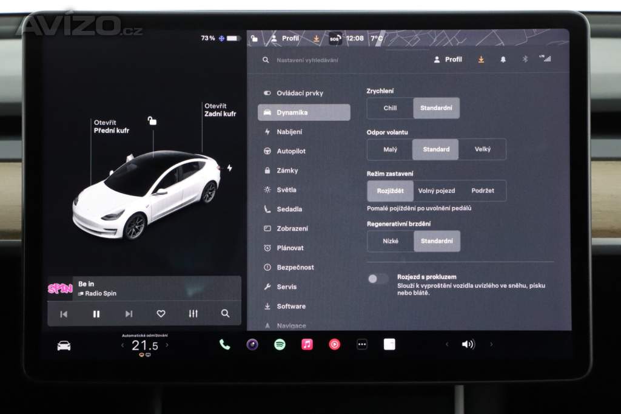
Task: Launch the dashcam camera app
Action: tap(252, 345)
